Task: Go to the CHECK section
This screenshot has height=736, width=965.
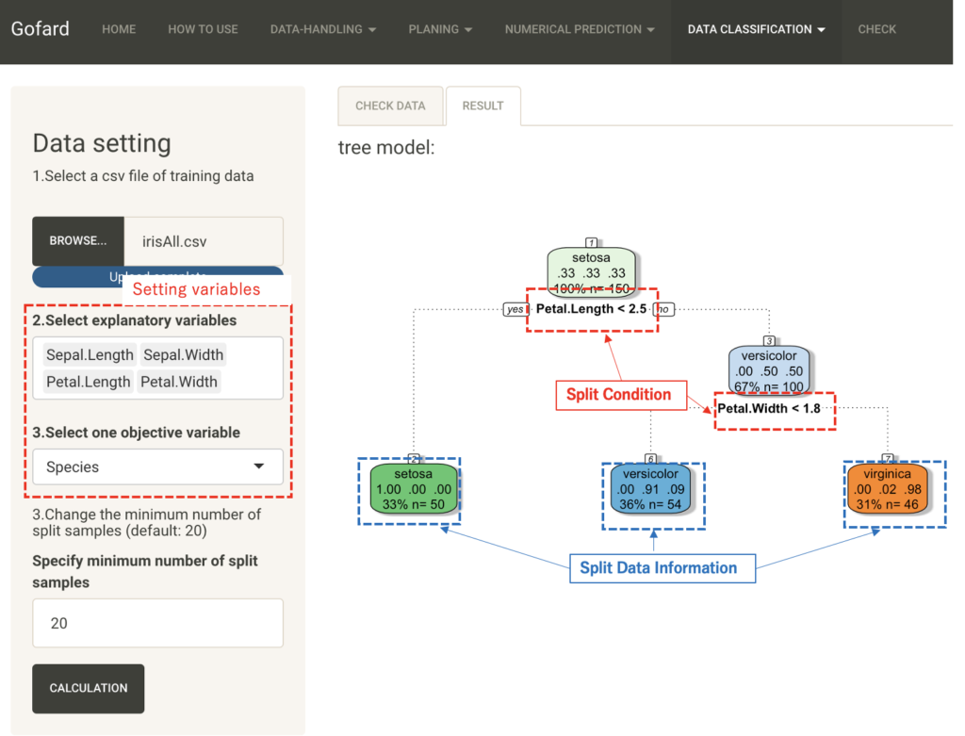Action: pyautogui.click(x=876, y=29)
